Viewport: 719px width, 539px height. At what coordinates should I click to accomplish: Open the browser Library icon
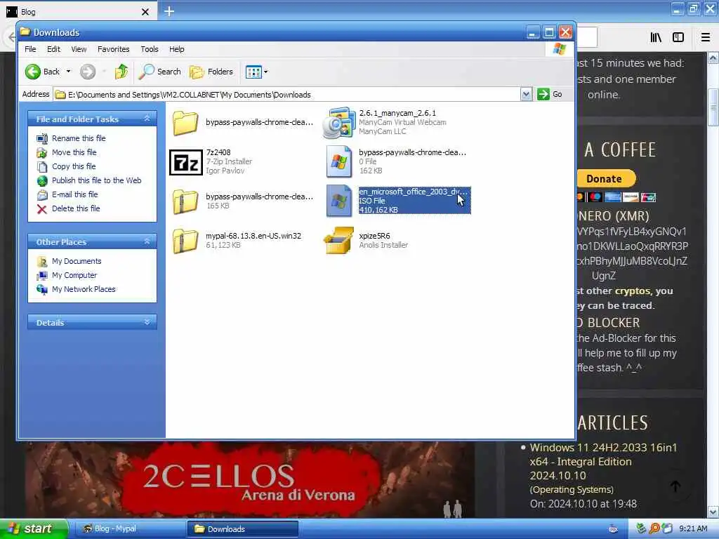click(x=656, y=38)
